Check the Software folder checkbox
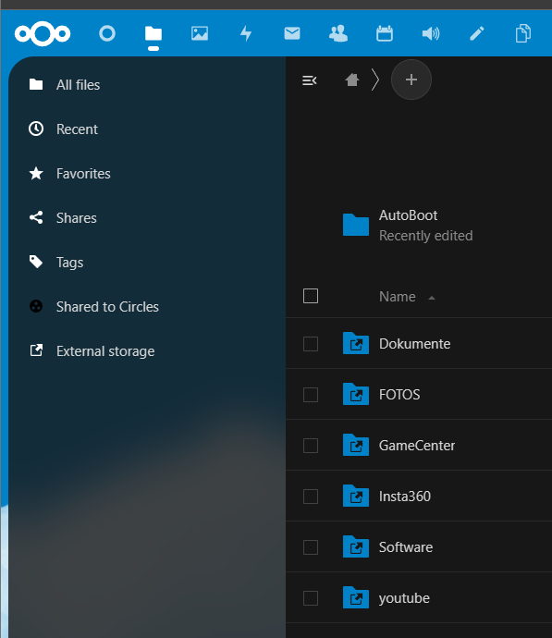 pos(311,547)
